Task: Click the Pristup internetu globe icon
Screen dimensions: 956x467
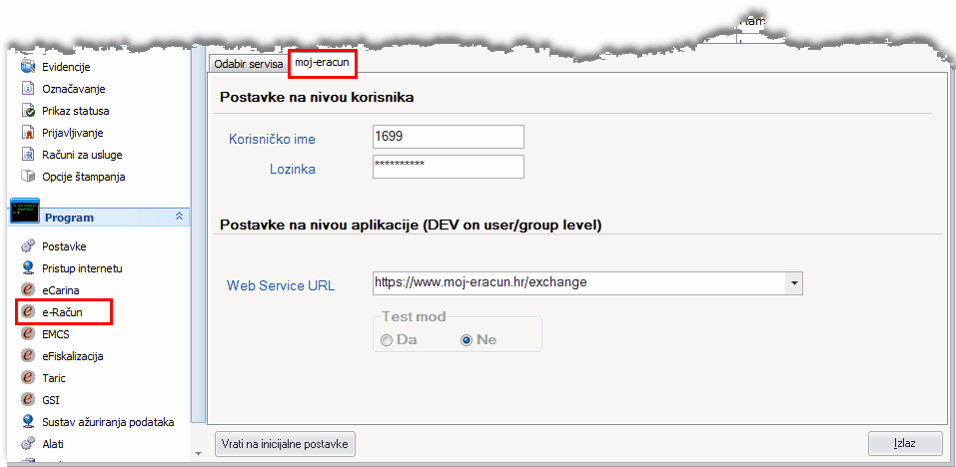Action: click(x=27, y=268)
